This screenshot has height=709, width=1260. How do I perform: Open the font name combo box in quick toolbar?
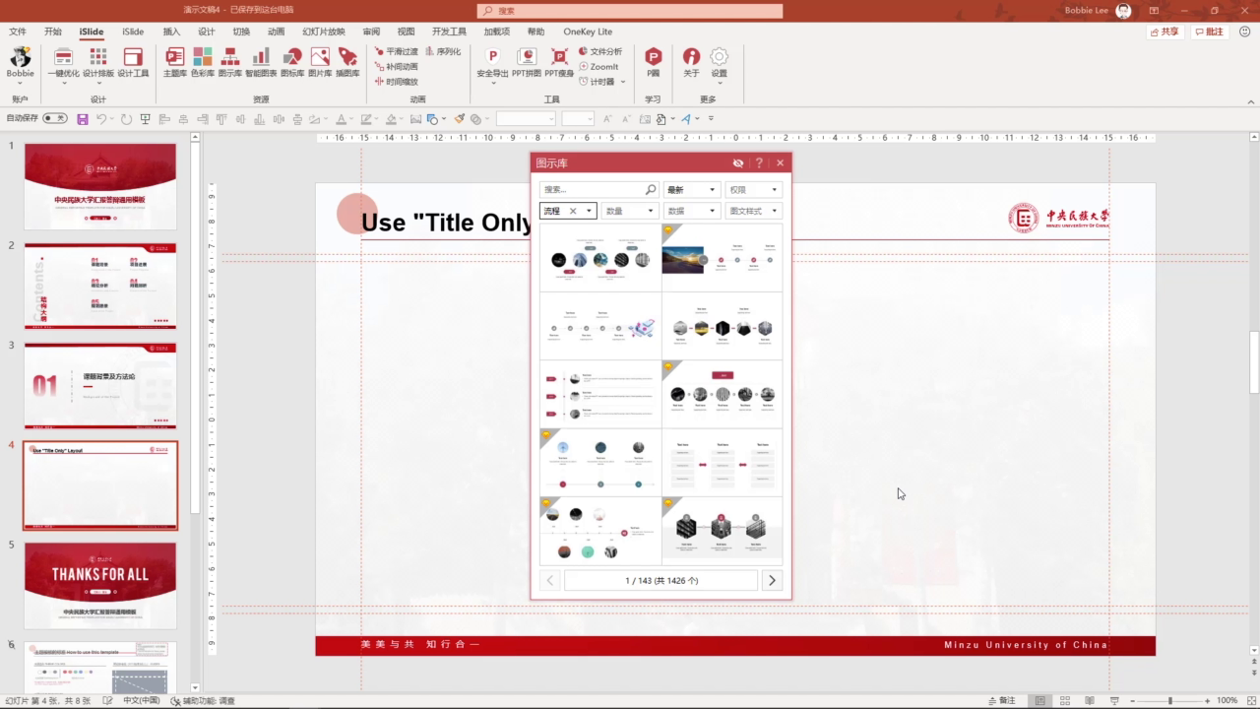[x=527, y=119]
